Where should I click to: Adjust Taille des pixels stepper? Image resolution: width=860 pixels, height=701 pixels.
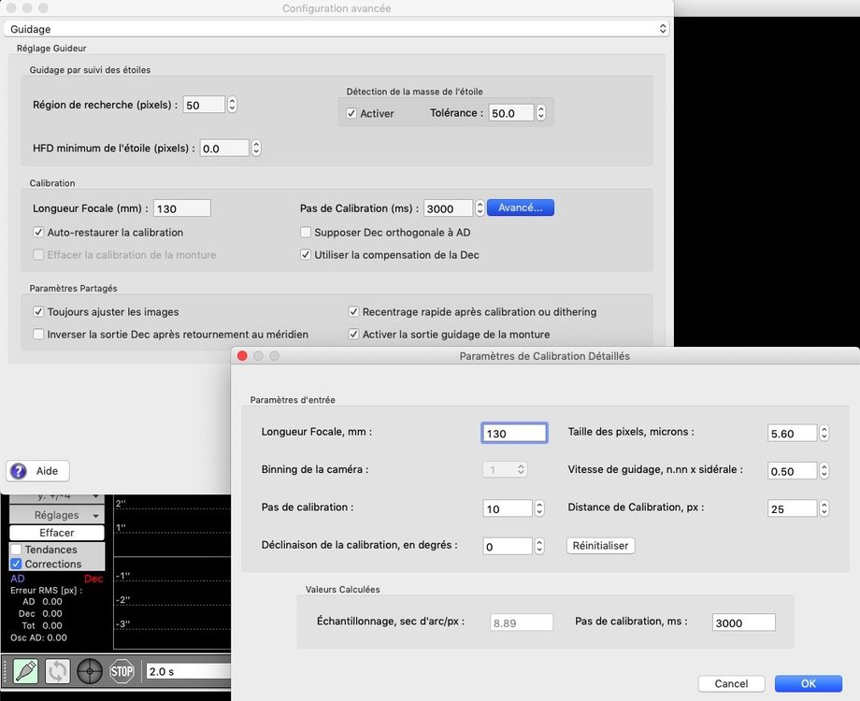824,433
